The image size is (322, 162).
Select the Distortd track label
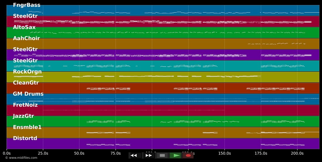[x=25, y=138]
